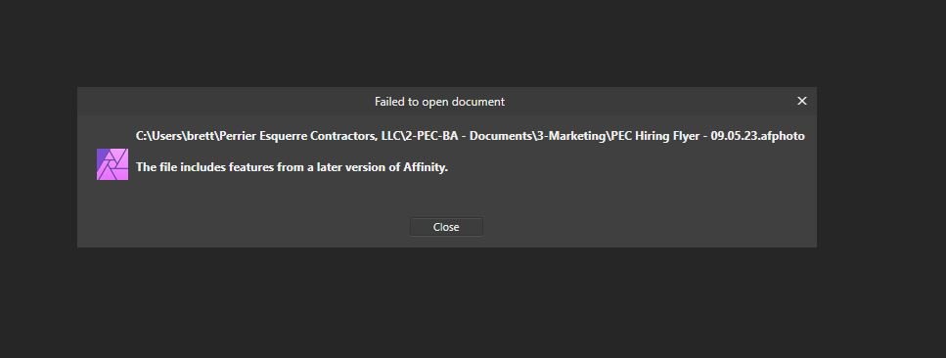Click the title bar between title and X

649,102
